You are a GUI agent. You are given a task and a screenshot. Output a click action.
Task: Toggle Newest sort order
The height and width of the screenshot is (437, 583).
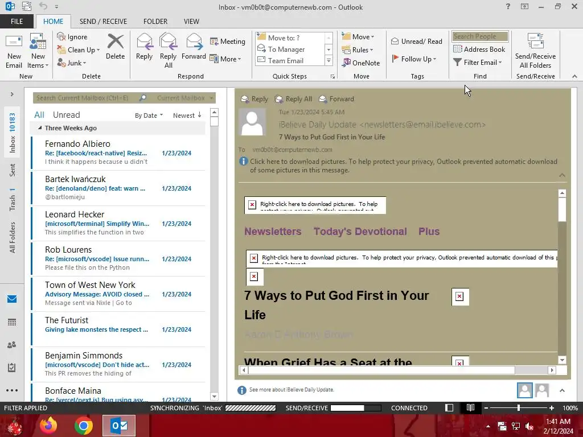coord(187,116)
